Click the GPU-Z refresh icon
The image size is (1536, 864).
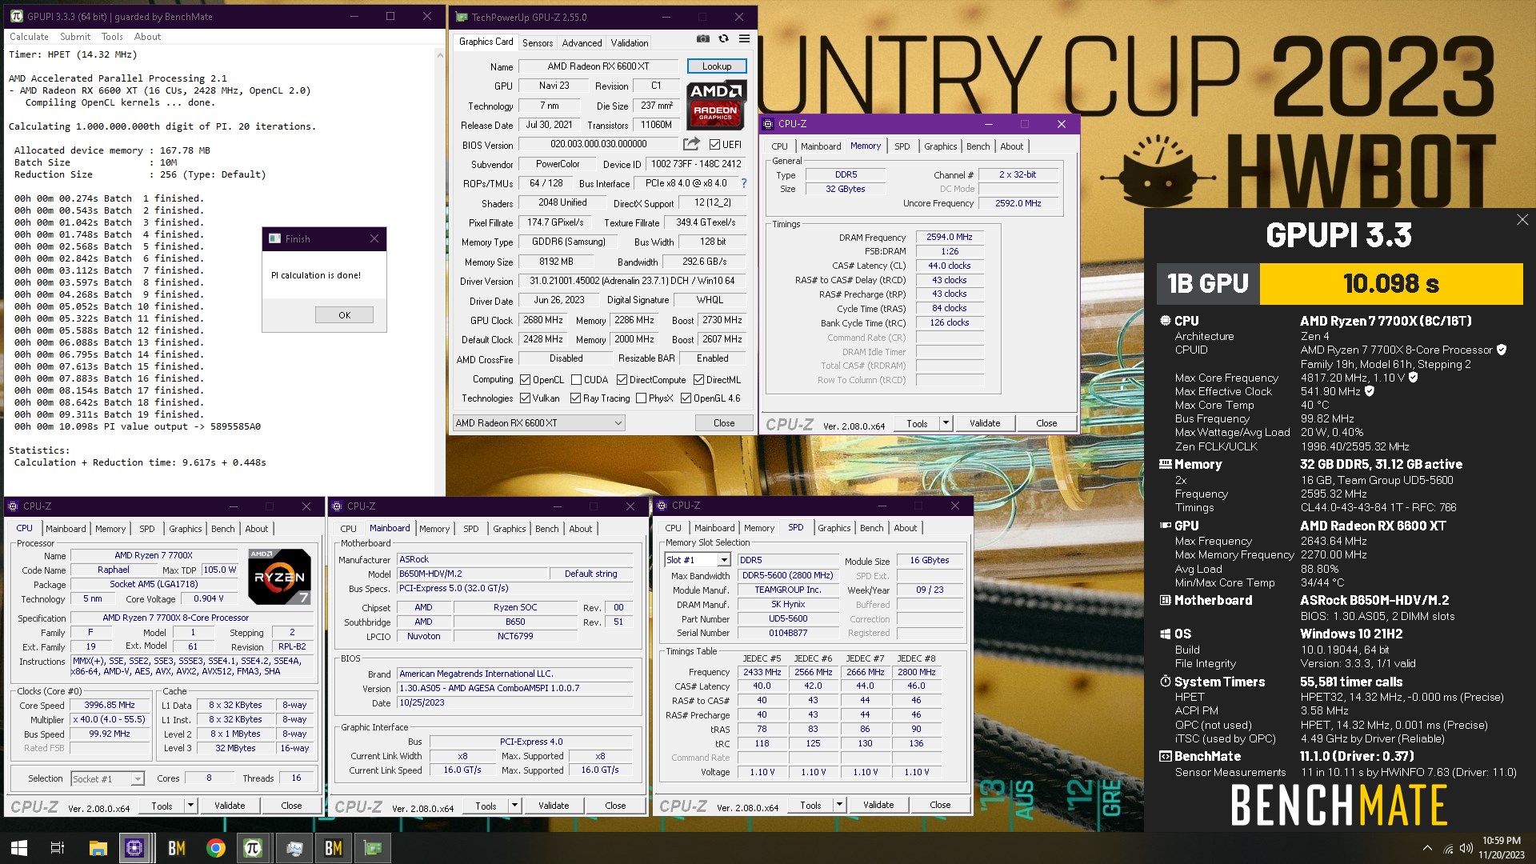pyautogui.click(x=723, y=38)
